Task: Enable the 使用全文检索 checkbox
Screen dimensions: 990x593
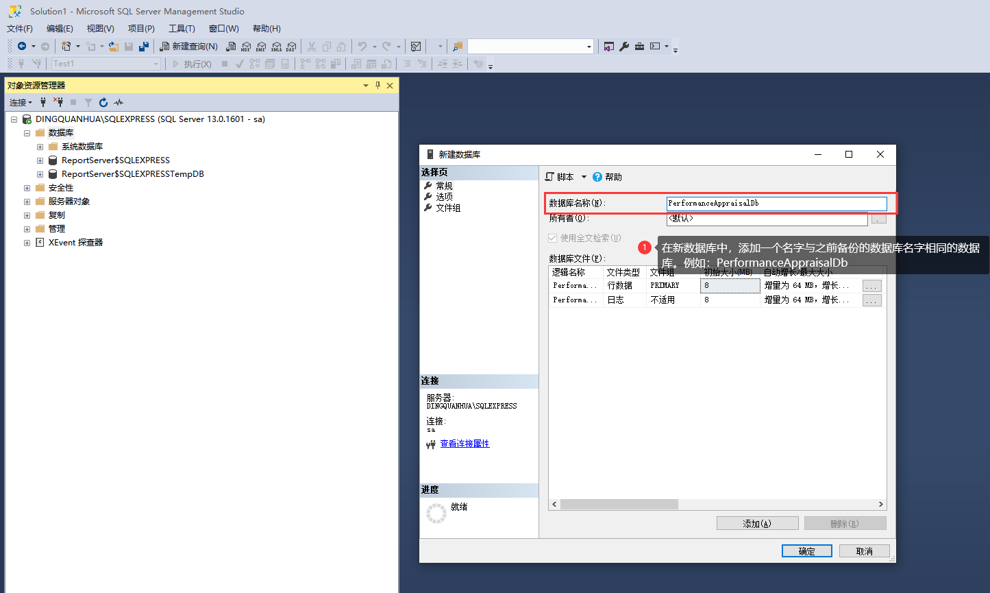Action: pos(553,238)
